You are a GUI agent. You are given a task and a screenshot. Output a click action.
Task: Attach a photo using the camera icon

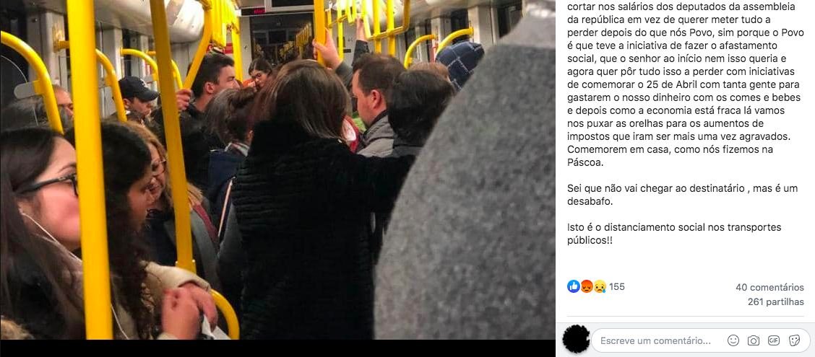(753, 340)
